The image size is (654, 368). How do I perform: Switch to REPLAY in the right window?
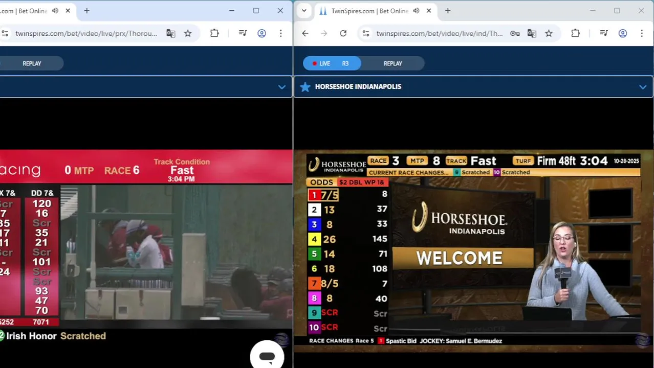(x=393, y=63)
